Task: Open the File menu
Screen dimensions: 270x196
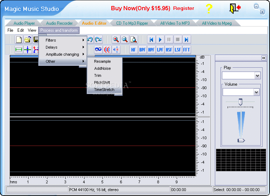Action: [x=10, y=30]
